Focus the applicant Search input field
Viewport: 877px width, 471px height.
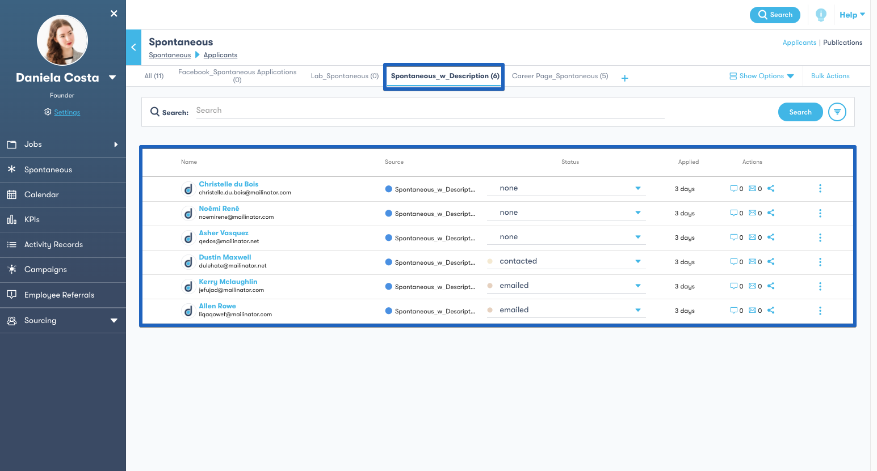point(430,111)
